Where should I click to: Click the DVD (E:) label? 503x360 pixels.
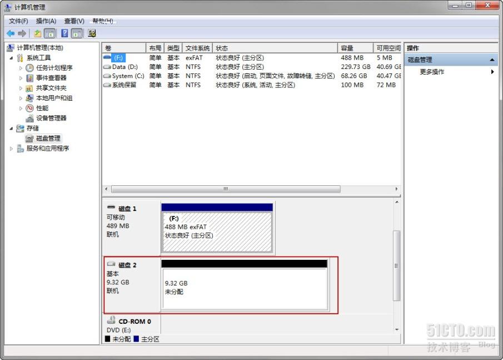(x=119, y=330)
